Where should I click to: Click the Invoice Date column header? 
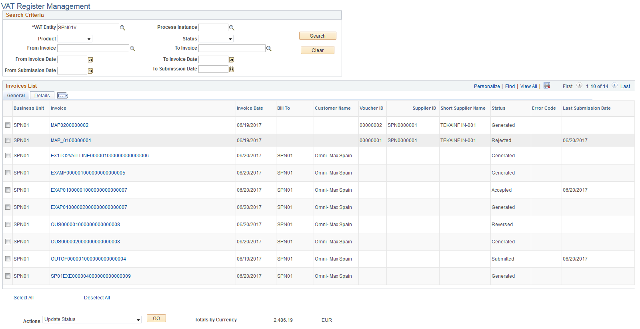coord(250,108)
